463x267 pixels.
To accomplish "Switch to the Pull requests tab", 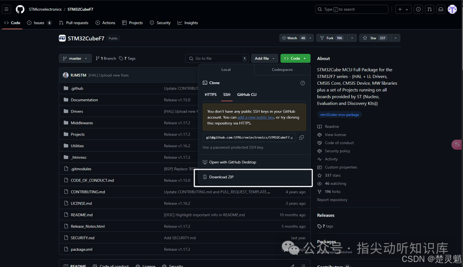I will (x=74, y=23).
